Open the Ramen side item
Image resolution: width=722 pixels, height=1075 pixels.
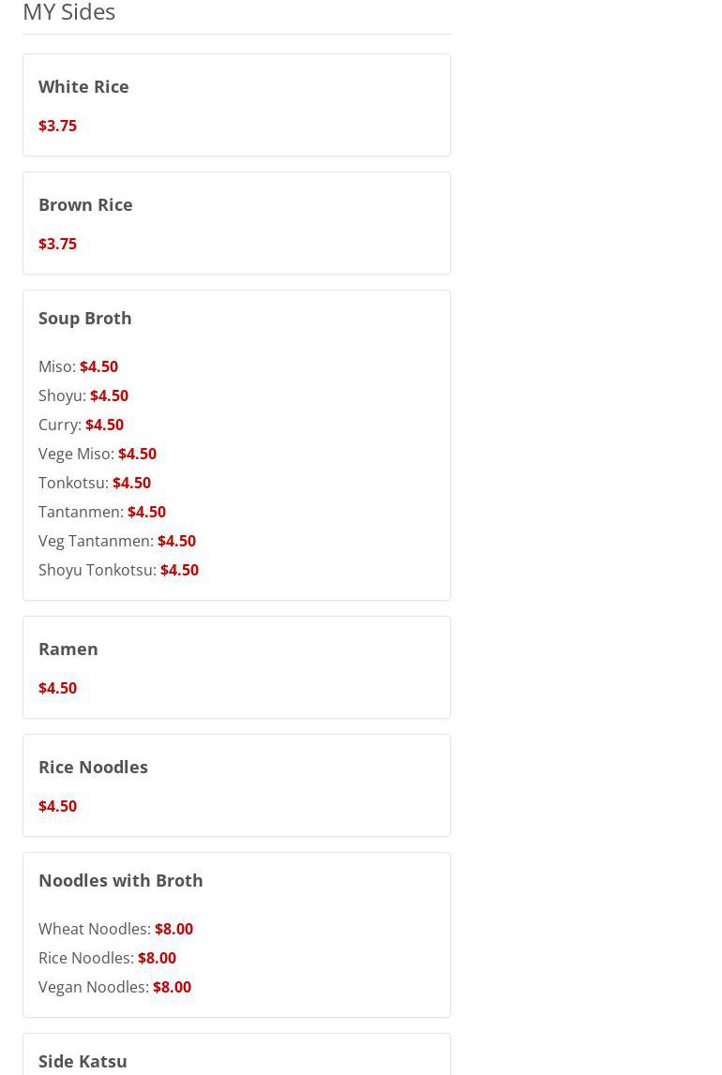click(x=68, y=649)
